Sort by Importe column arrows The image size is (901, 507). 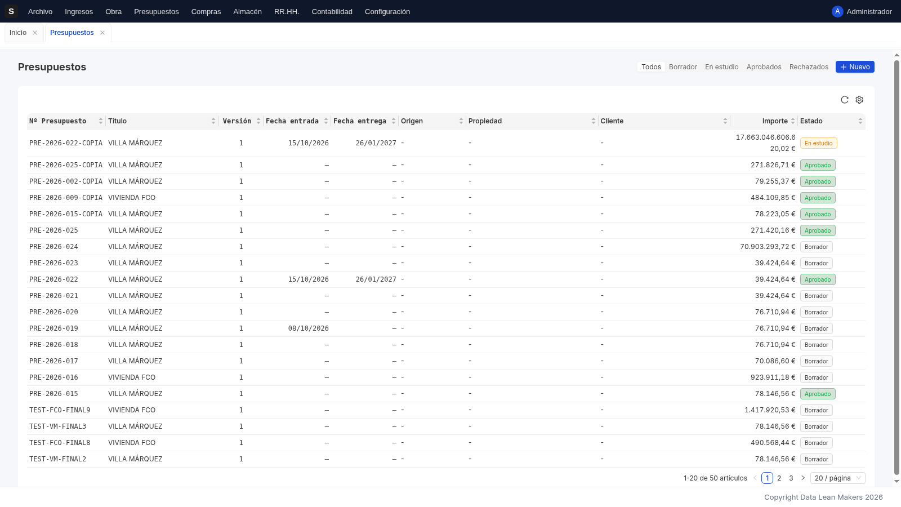(793, 121)
